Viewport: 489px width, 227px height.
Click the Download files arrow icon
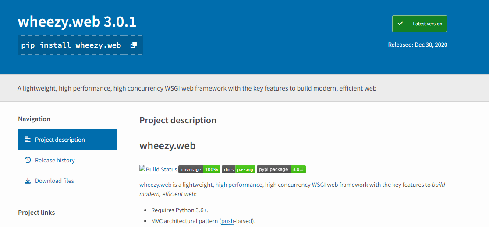[28, 181]
